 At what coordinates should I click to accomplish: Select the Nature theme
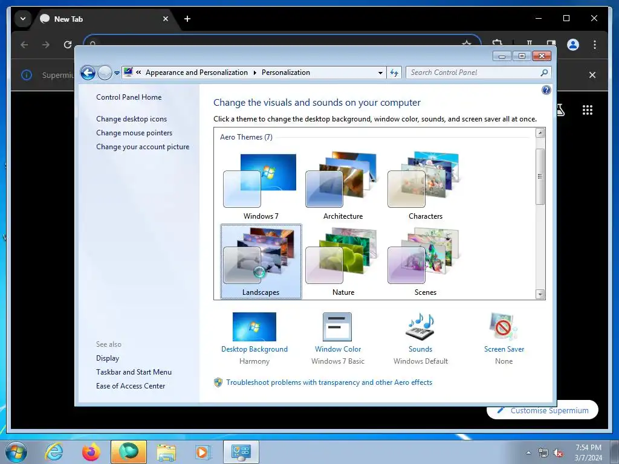click(343, 262)
